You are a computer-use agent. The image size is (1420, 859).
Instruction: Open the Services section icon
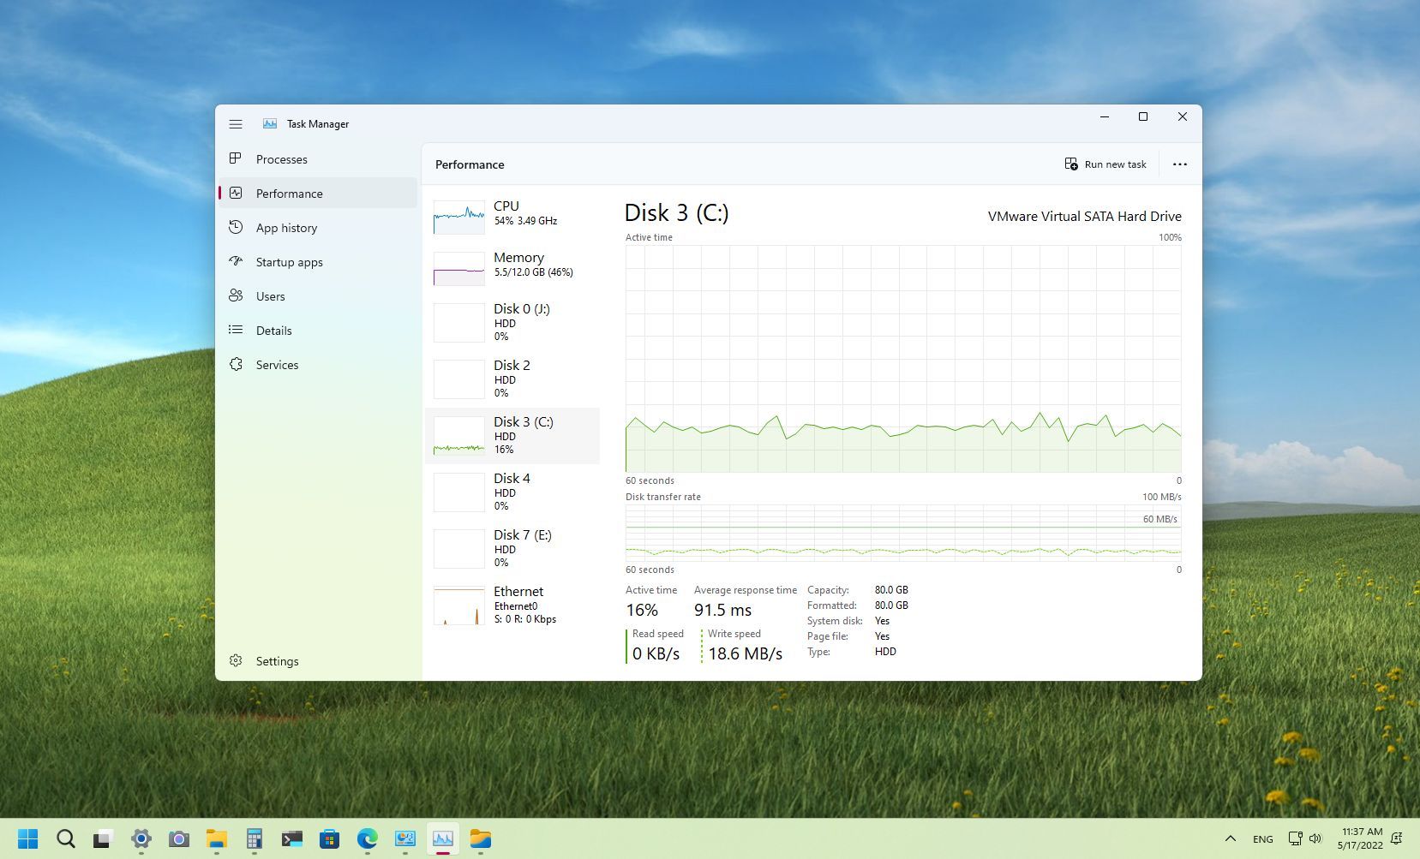(x=237, y=364)
